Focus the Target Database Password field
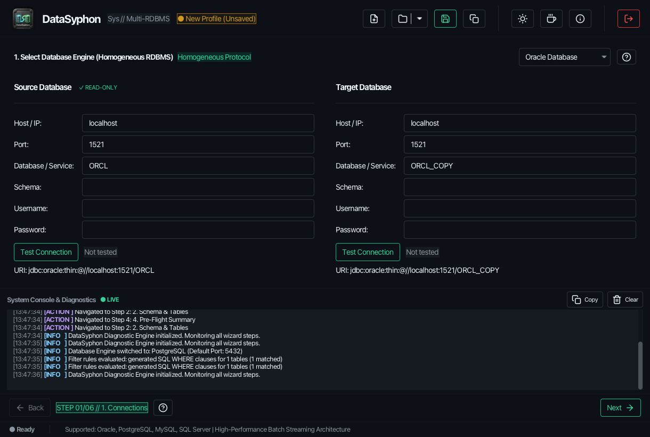The height and width of the screenshot is (437, 650). click(x=520, y=230)
